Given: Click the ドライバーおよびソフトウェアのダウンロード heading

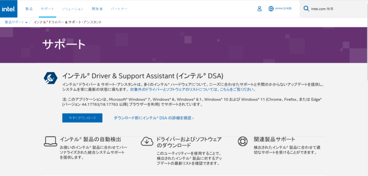Looking at the screenshot, I should coord(189,142).
